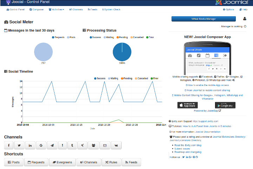Screen dimensions: 253x169
Task: Click the Manager is working spinner icon
Action: pyautogui.click(x=245, y=26)
